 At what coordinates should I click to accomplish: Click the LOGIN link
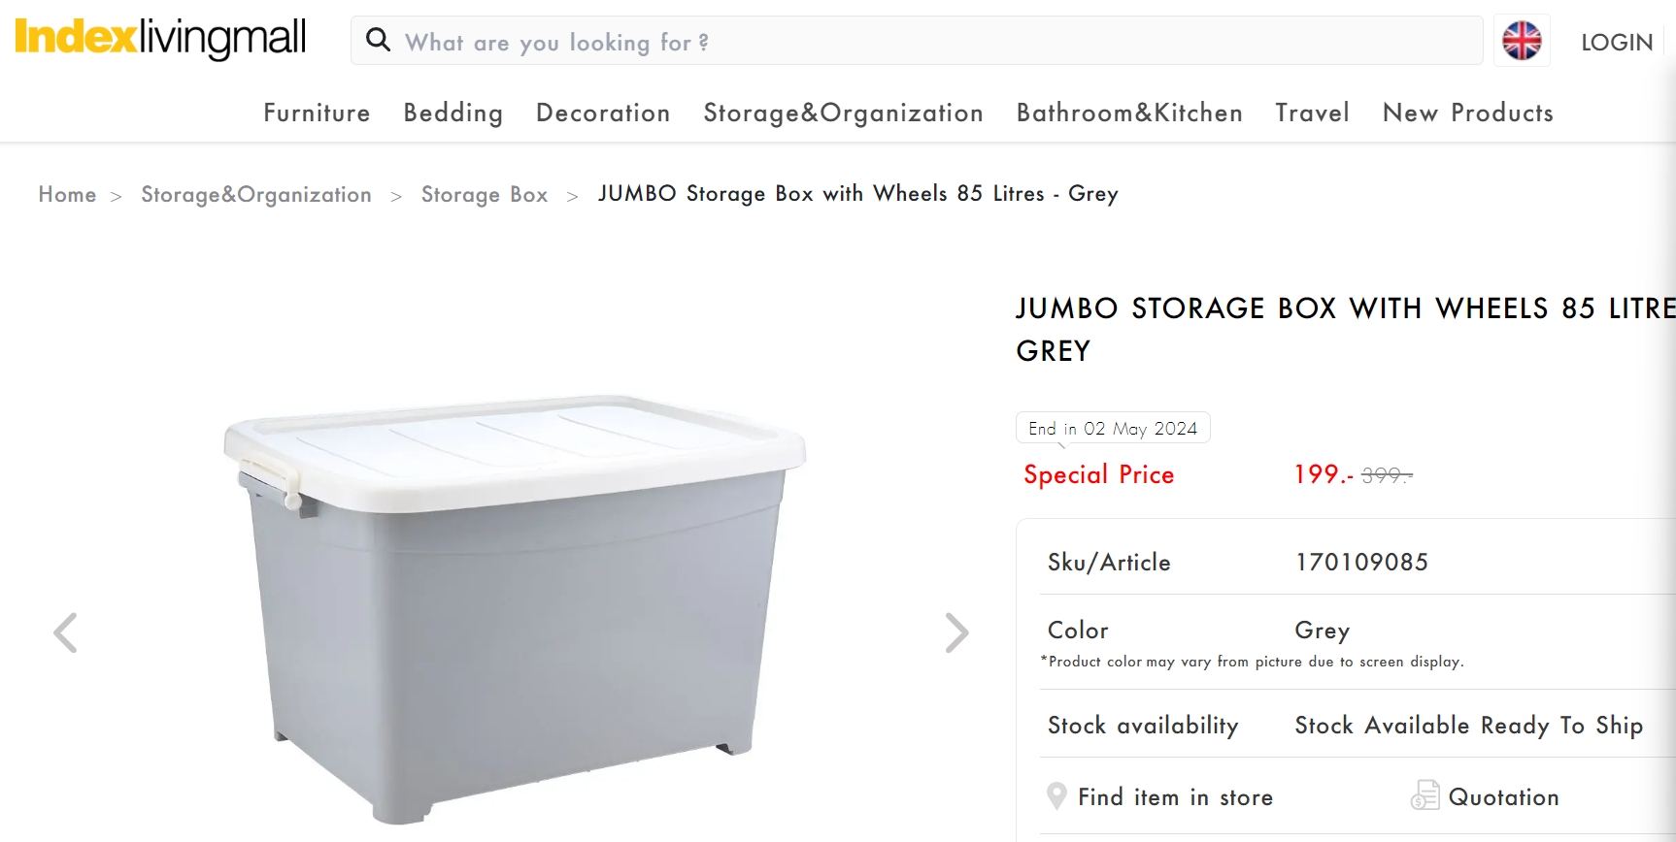pos(1617,42)
